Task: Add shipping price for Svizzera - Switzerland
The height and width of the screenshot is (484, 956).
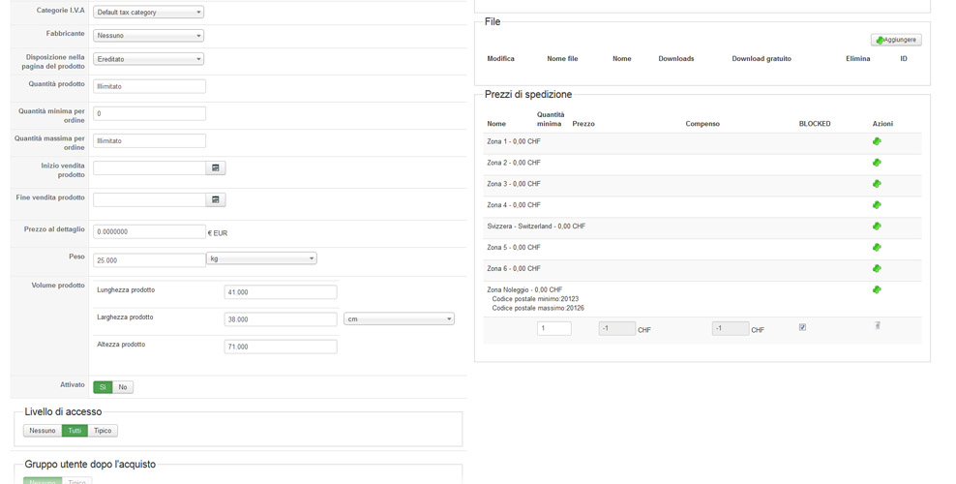Action: [877, 227]
